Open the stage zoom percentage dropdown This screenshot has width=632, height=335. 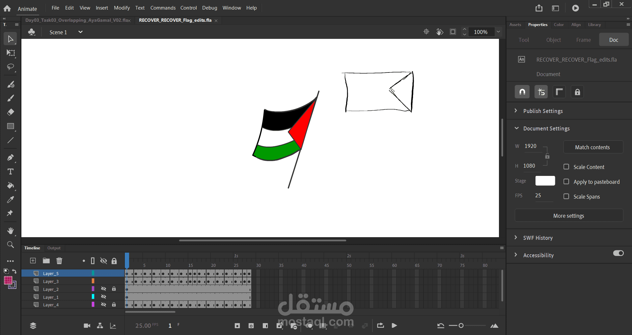(x=498, y=32)
